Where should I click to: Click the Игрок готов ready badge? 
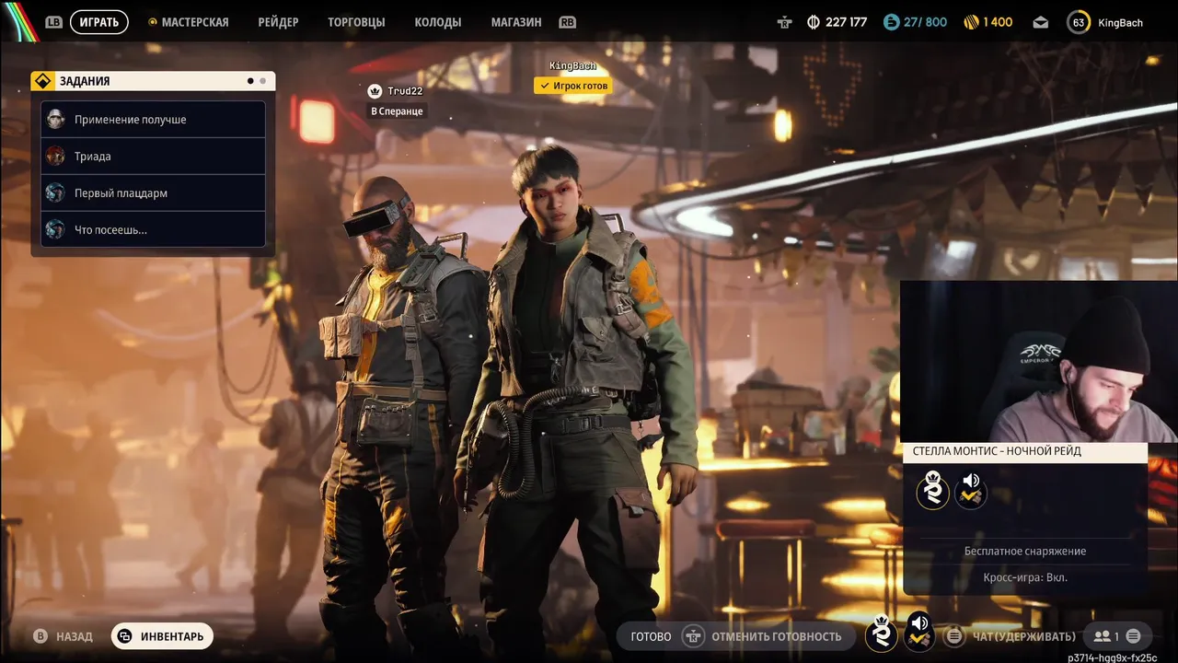click(573, 86)
